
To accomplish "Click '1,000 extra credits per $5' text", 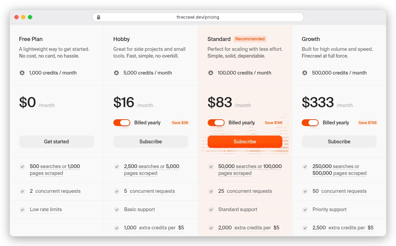I will coord(154,228).
